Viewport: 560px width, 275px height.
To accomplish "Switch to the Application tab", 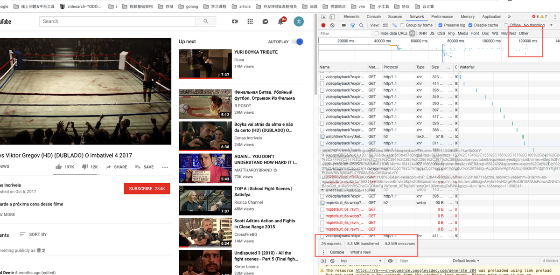I will coord(492,16).
